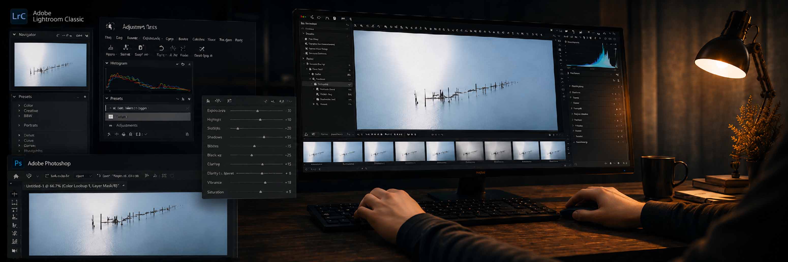The width and height of the screenshot is (788, 262).
Task: Open the Adjustments row below the presets
Action: [148, 125]
